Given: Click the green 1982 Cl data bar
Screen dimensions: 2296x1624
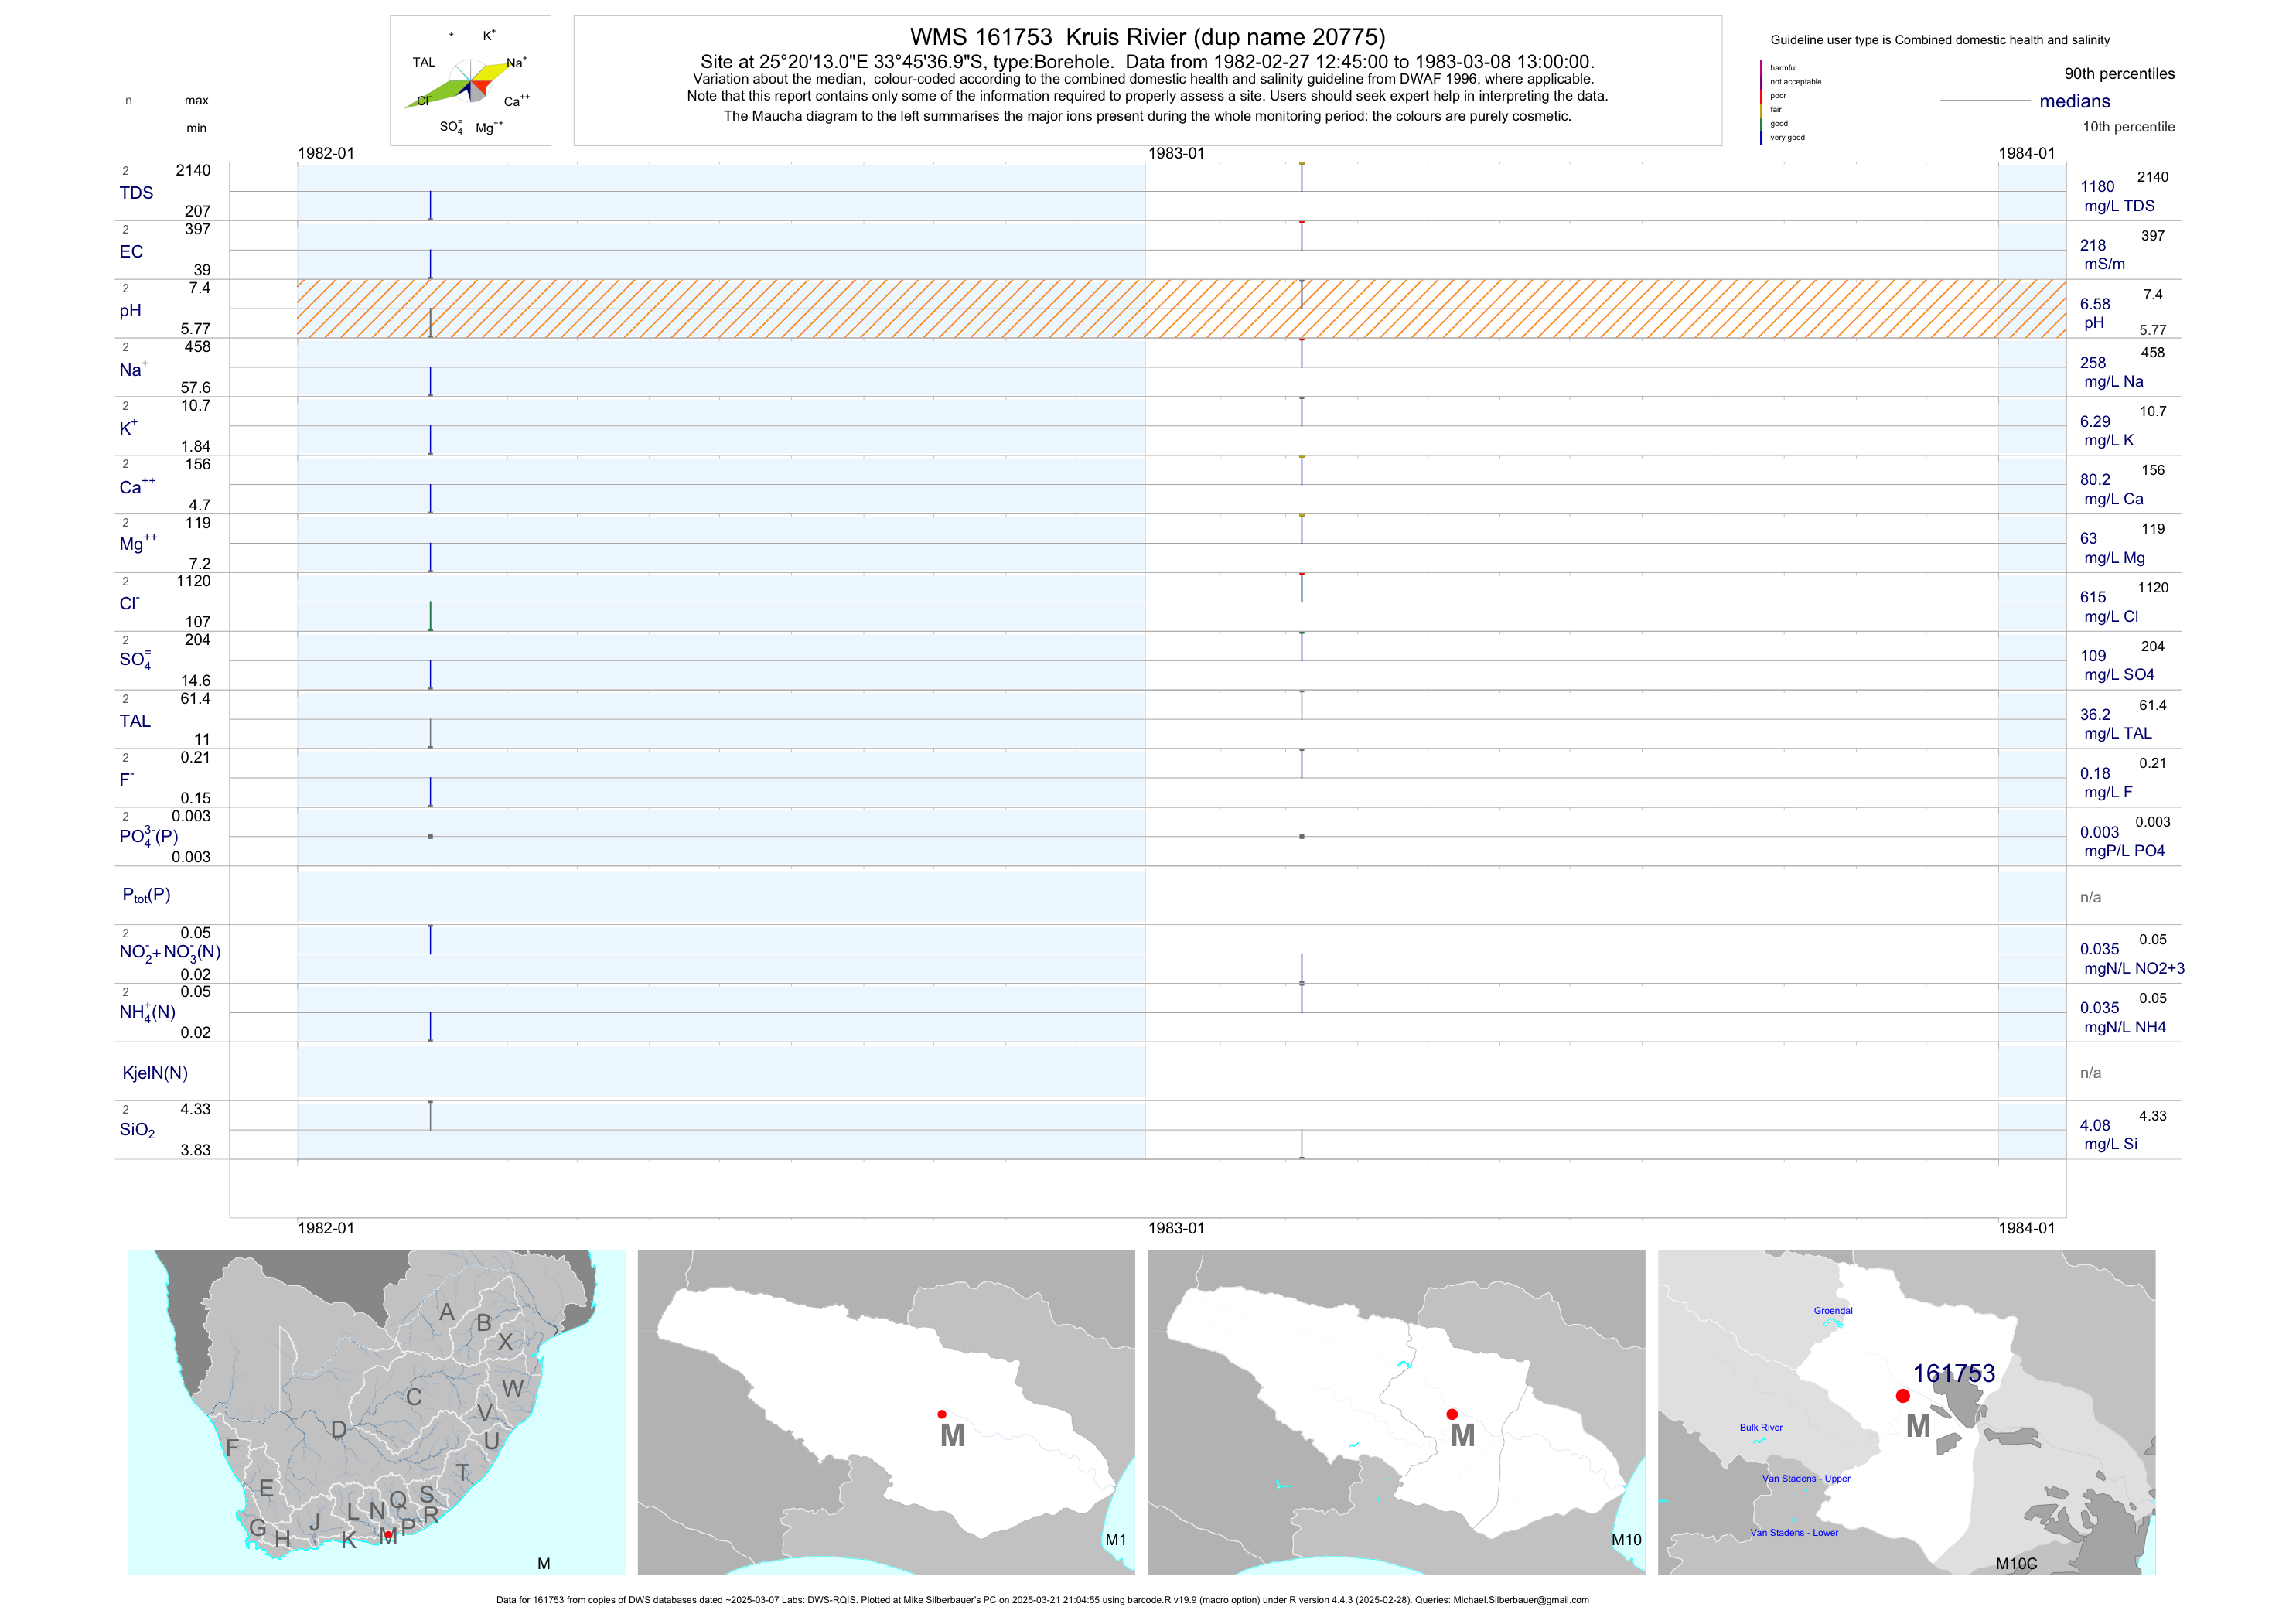Looking at the screenshot, I should coord(431,615).
